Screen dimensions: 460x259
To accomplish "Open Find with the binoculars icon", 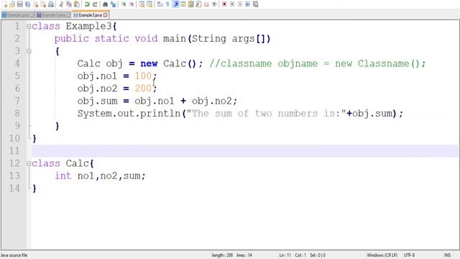I will pos(105,4).
